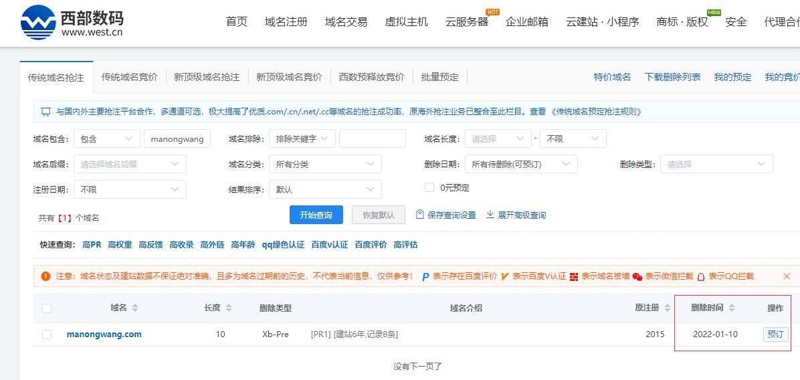This screenshot has width=800, height=380.
Task: Click the domain contains text field
Action: pyautogui.click(x=177, y=139)
